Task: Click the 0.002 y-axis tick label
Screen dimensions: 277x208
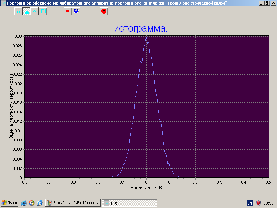Action: click(17, 168)
